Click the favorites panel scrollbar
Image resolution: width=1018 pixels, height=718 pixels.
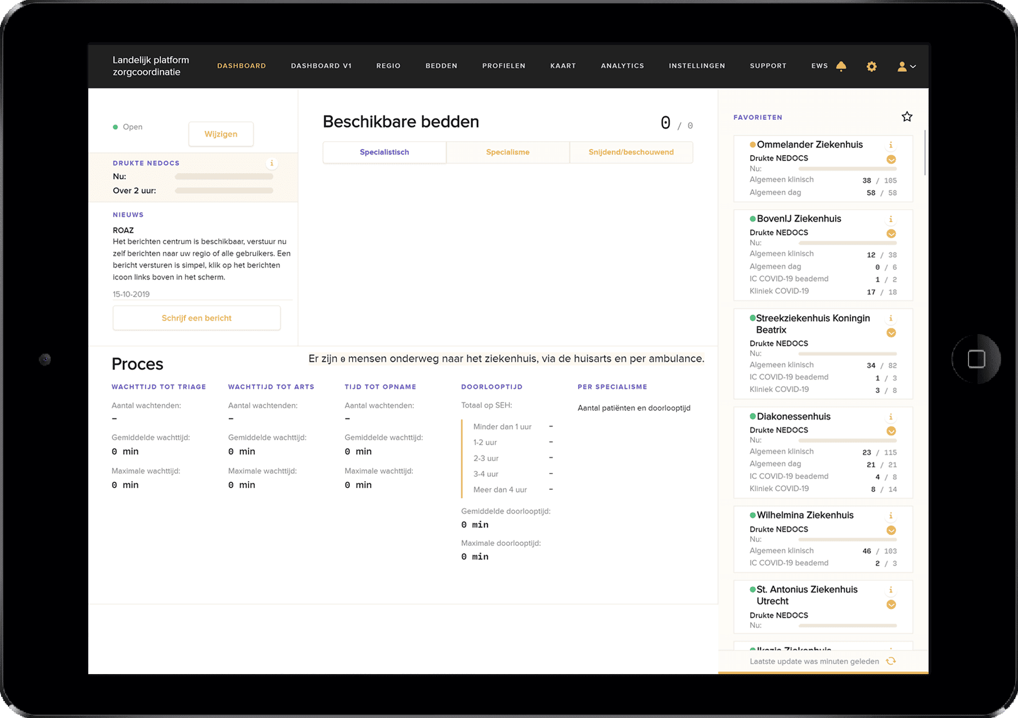925,152
